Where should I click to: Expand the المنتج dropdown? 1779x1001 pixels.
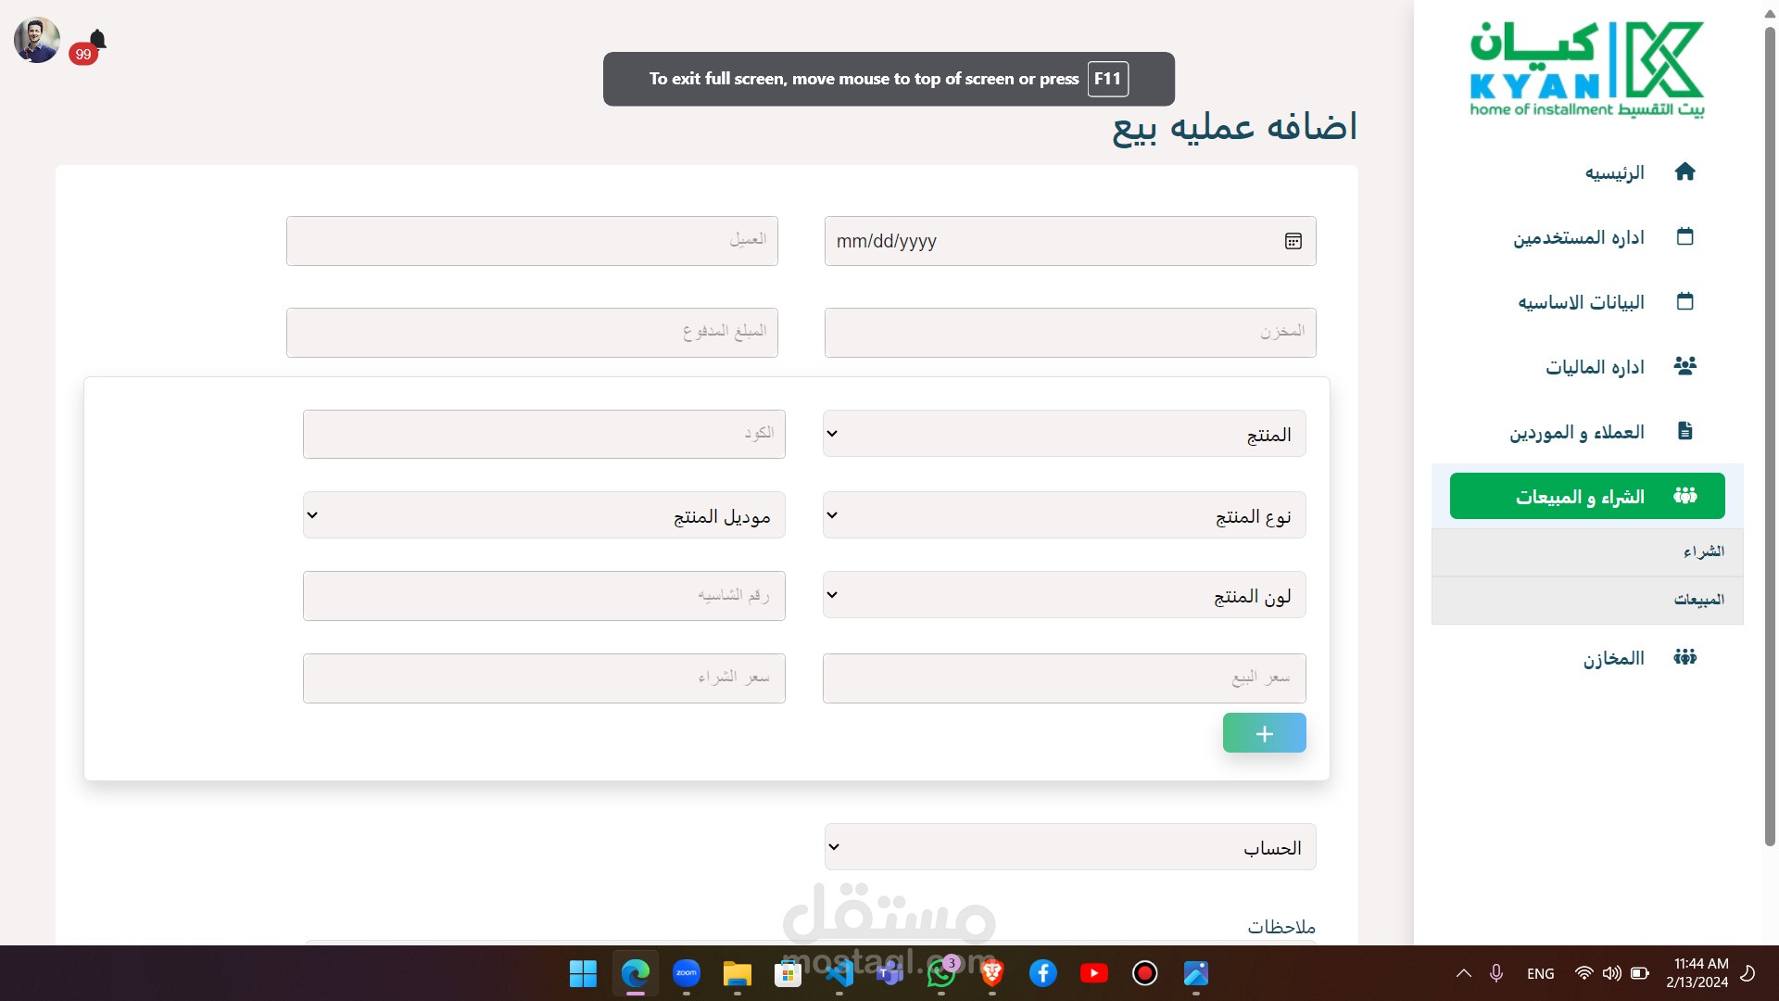[1064, 434]
